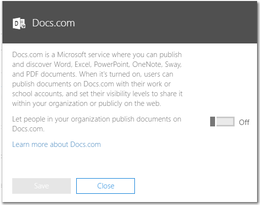Open the Learn more about Docs.com link
Screen dimensions: 260x205
[x=57, y=144]
